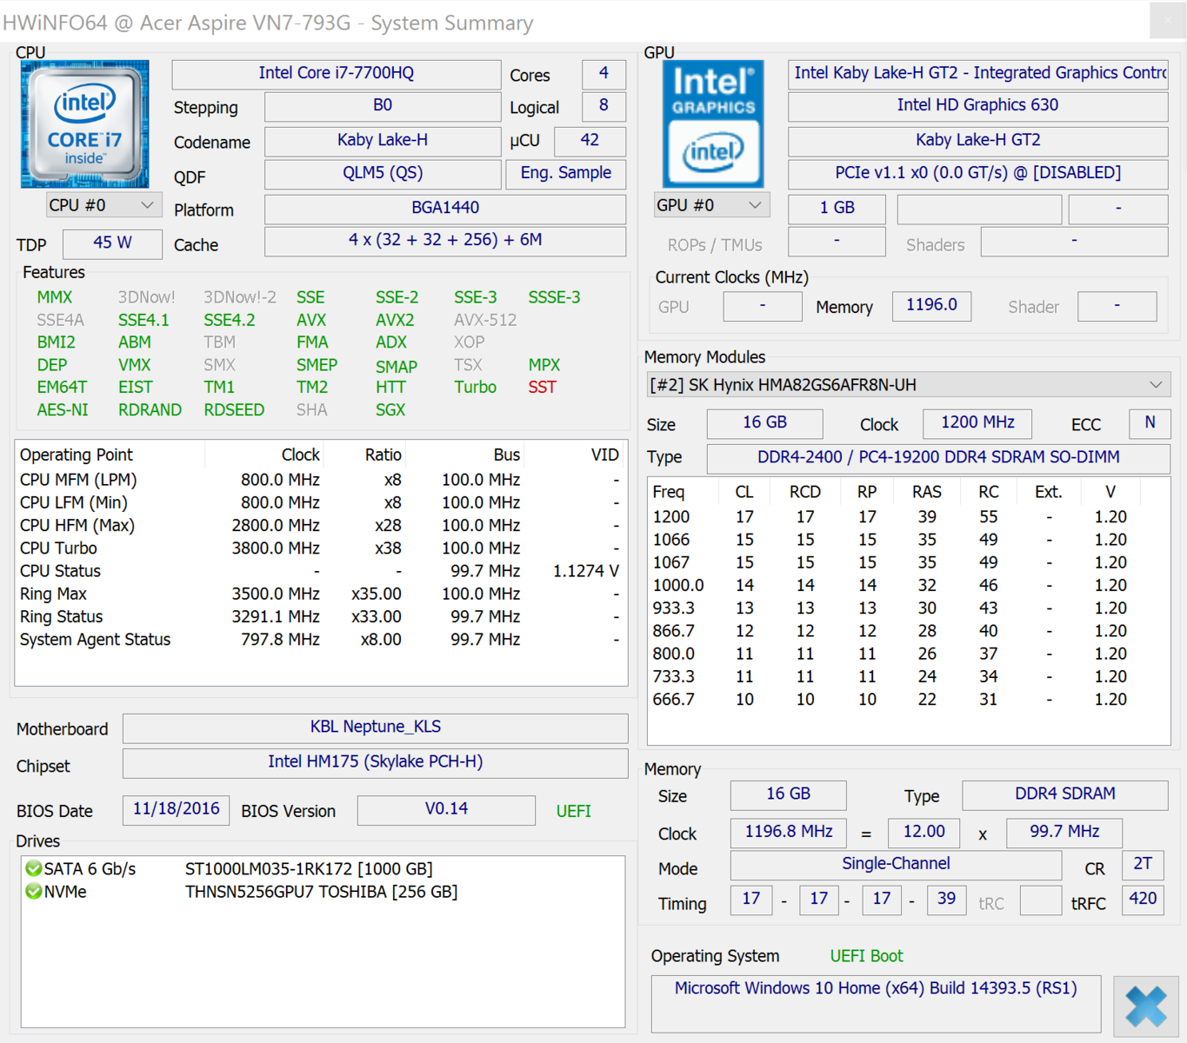Click the PCIe v1.1 x0 DISABLED field
Image resolution: width=1187 pixels, height=1043 pixels.
[x=978, y=174]
